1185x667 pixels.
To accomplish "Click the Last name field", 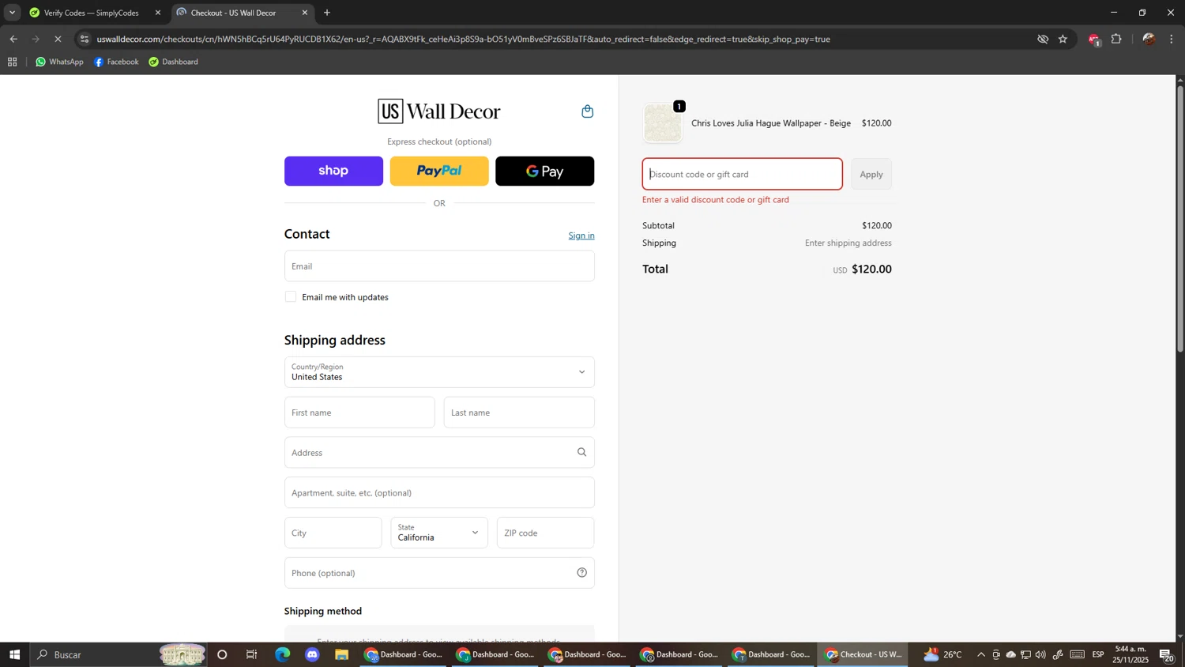I will 519,413.
